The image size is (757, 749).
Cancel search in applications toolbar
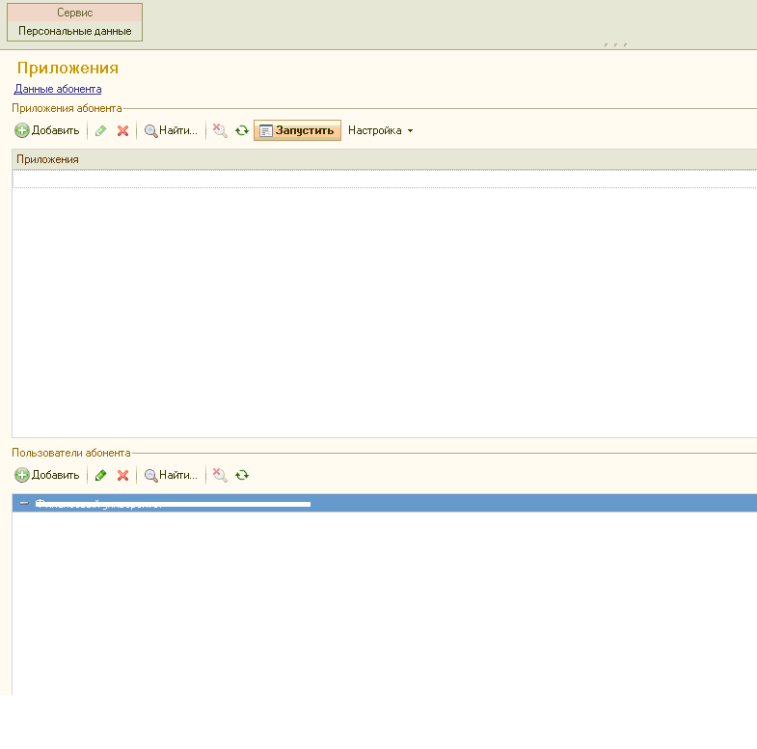coord(220,130)
